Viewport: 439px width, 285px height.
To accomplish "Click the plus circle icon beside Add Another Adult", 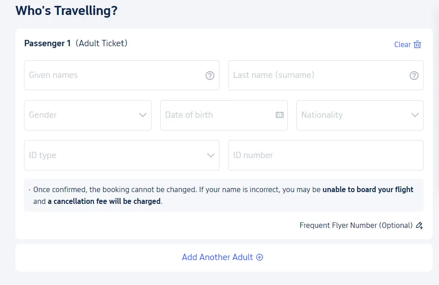I will pyautogui.click(x=259, y=257).
